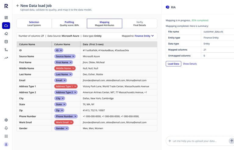Screen dimensions: 234x150
Task: Click the Load Data button
Action: click(x=174, y=64)
